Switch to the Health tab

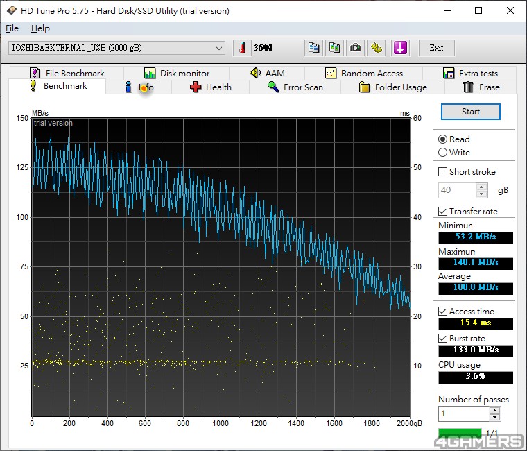coord(210,87)
